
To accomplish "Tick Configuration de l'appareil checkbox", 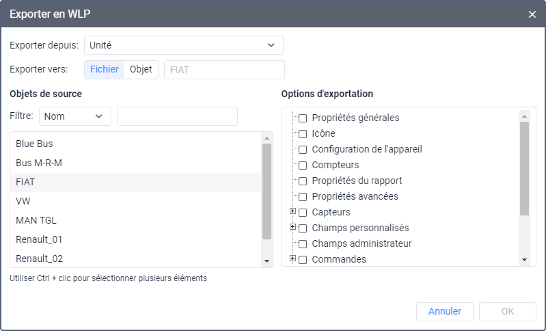I will pyautogui.click(x=303, y=150).
